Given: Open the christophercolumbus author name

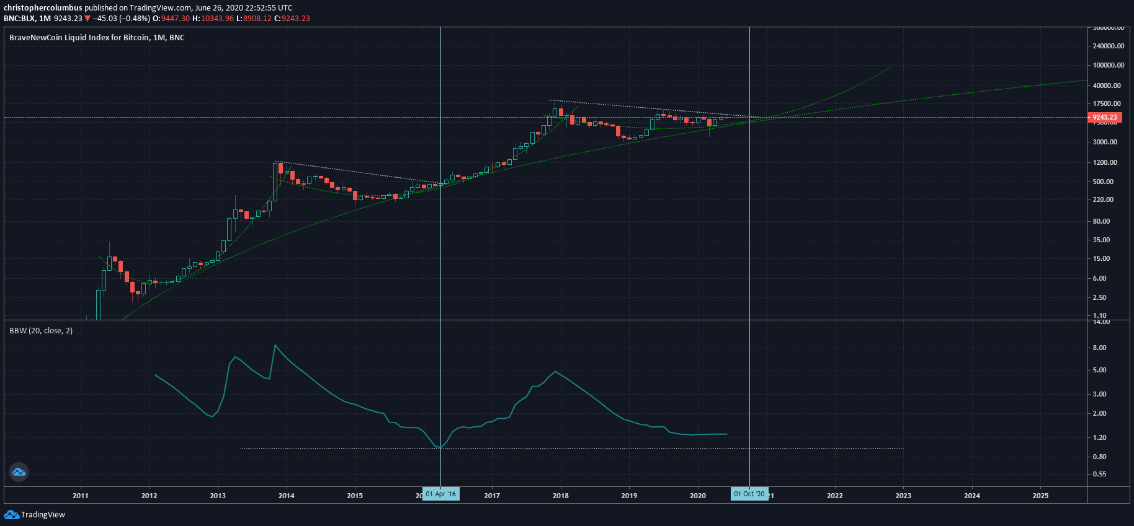Looking at the screenshot, I should point(43,8).
